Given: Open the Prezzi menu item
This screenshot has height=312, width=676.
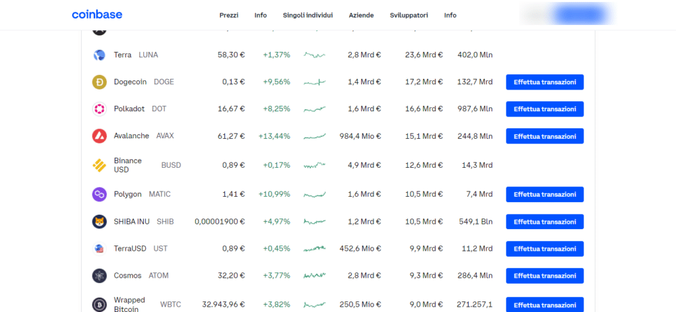Looking at the screenshot, I should coord(229,15).
